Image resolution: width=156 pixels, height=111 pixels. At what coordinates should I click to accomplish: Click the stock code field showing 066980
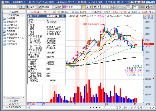tap(47, 7)
